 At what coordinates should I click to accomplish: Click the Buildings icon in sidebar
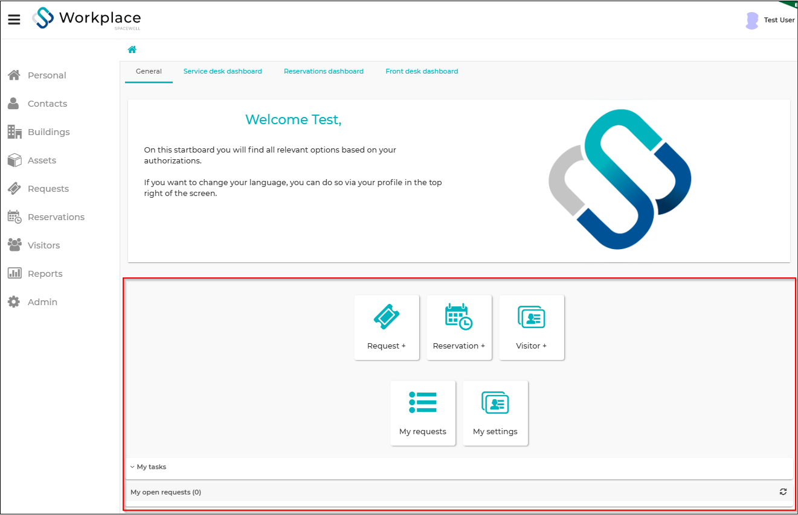pyautogui.click(x=14, y=131)
